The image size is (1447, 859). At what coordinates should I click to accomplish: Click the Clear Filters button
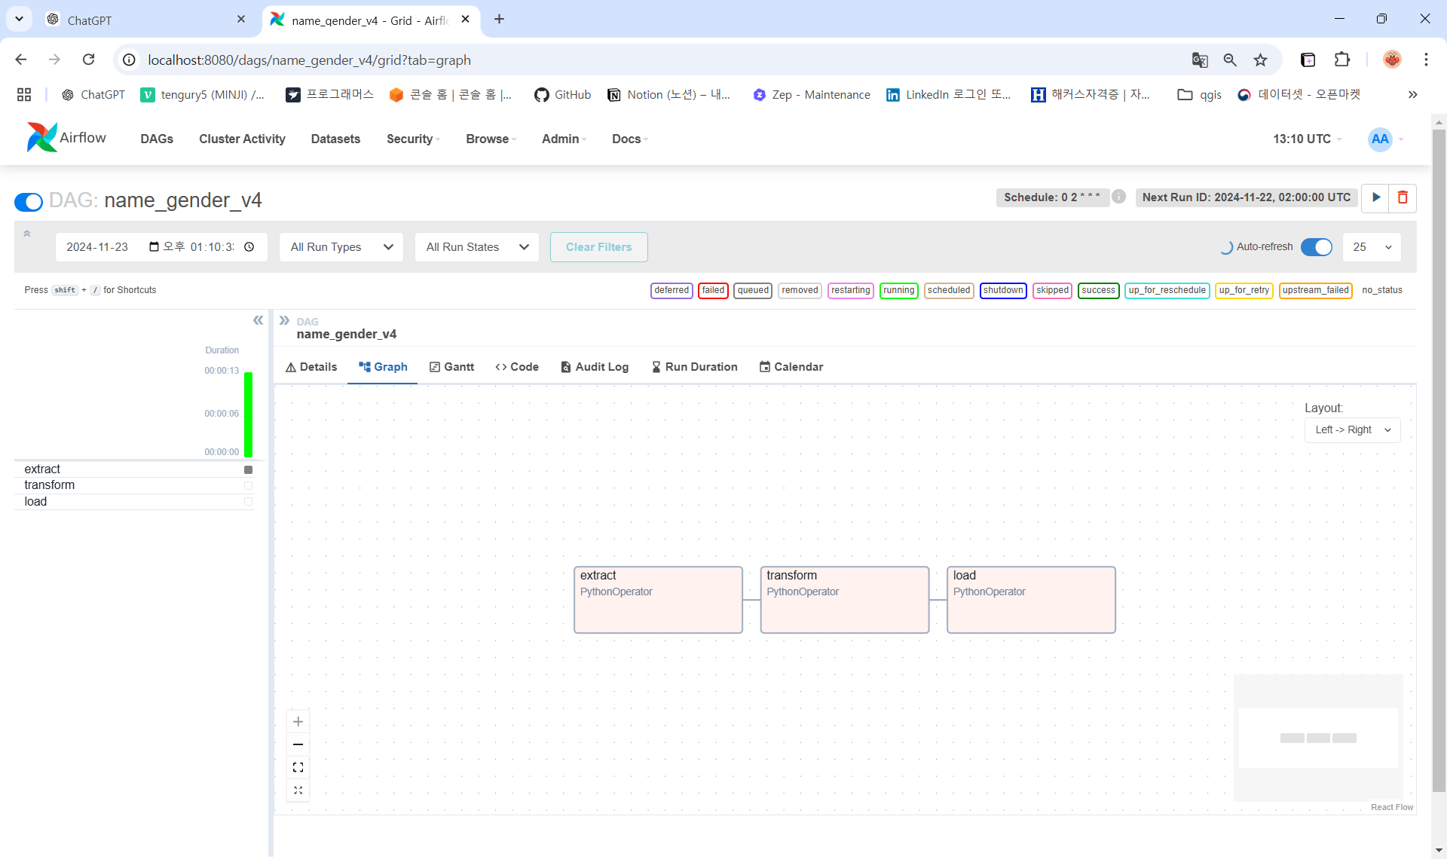pos(598,247)
